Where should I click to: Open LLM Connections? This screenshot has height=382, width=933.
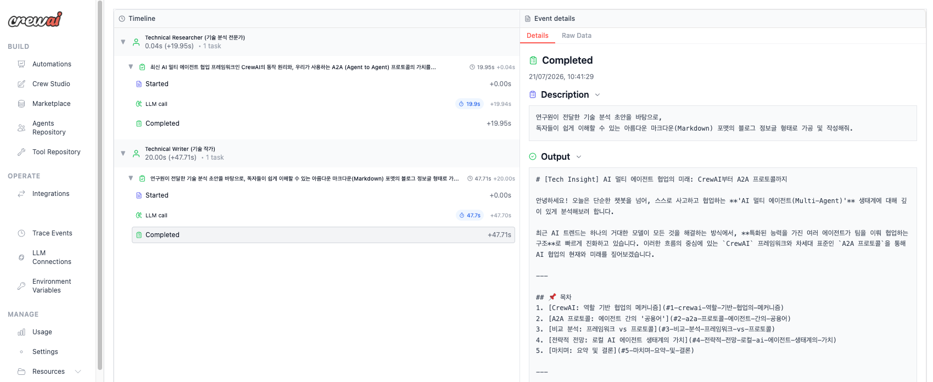point(52,257)
